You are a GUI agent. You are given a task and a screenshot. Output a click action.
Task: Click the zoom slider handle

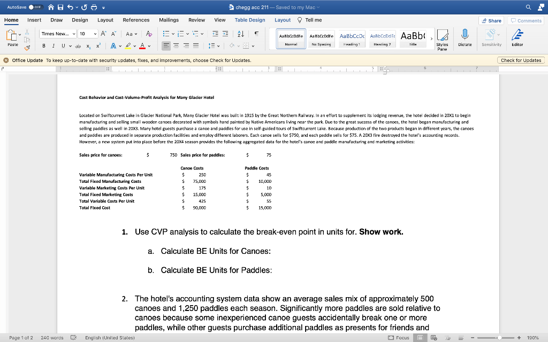[x=499, y=338]
